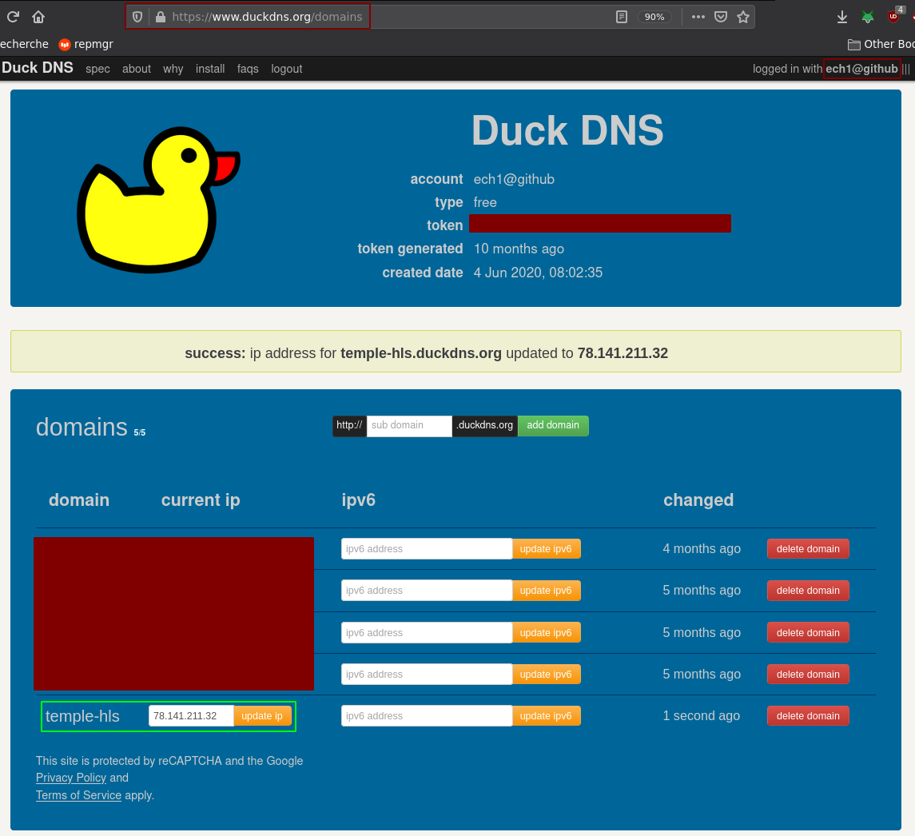Click the yellow duck logo image
This screenshot has width=915, height=836.
(x=159, y=199)
